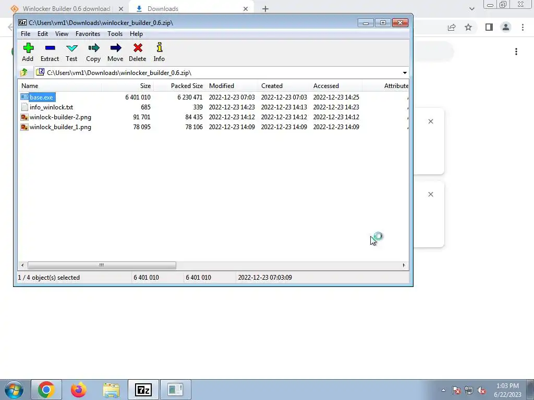
Task: Open Chrome tab search chevron
Action: tap(471, 9)
